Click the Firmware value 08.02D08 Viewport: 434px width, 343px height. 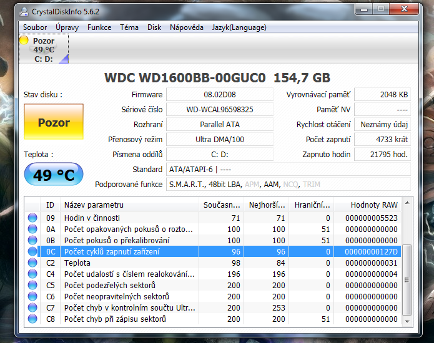[220, 95]
